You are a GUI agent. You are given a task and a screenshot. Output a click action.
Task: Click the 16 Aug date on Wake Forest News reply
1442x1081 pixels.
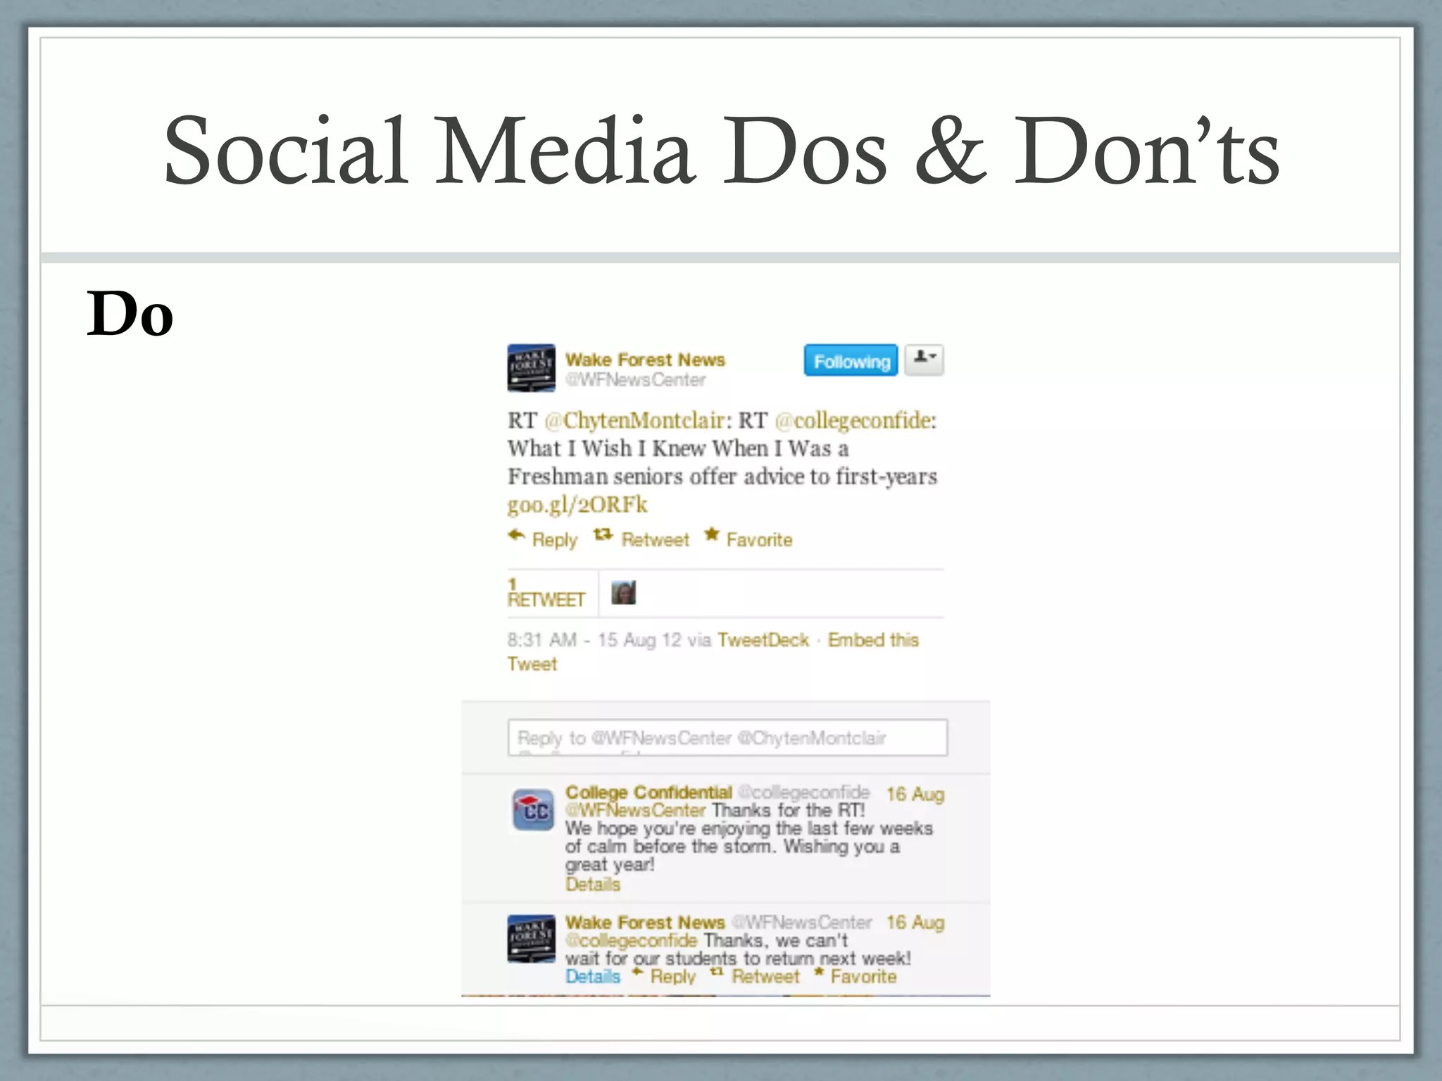(915, 922)
